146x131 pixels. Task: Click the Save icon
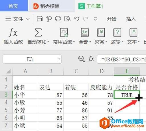click(40, 19)
